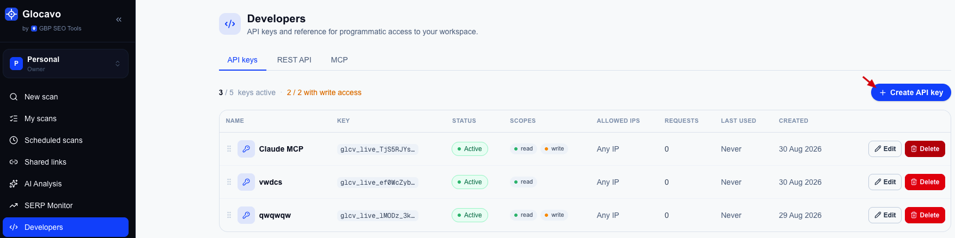Click Active status badge for qwqwqw
This screenshot has height=238, width=955.
[470, 215]
